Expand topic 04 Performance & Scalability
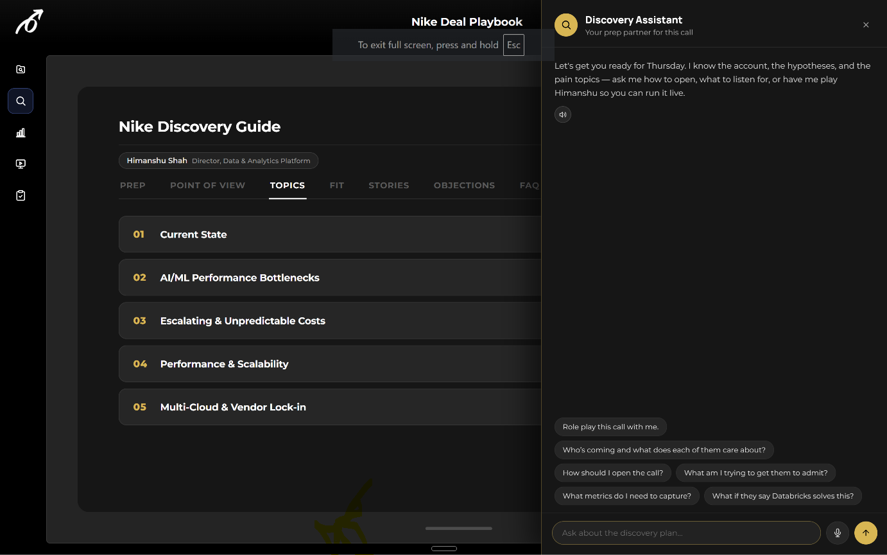Screen dimensions: 887x555 tap(330, 364)
